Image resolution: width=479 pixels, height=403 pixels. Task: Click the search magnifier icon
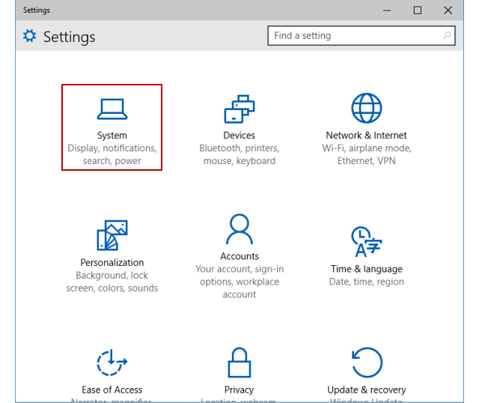tap(447, 36)
